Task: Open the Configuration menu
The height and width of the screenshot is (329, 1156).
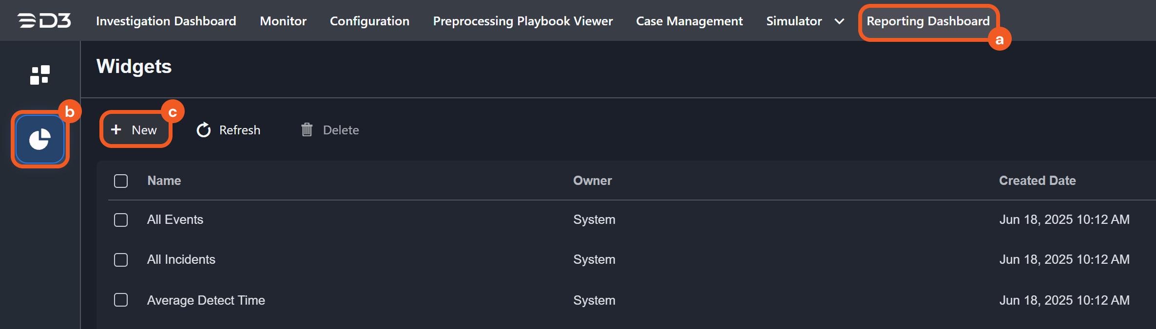Action: pyautogui.click(x=369, y=21)
